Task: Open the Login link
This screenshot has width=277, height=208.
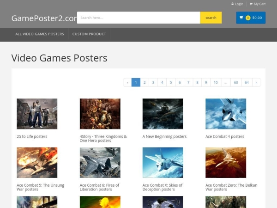Action: click(x=239, y=4)
